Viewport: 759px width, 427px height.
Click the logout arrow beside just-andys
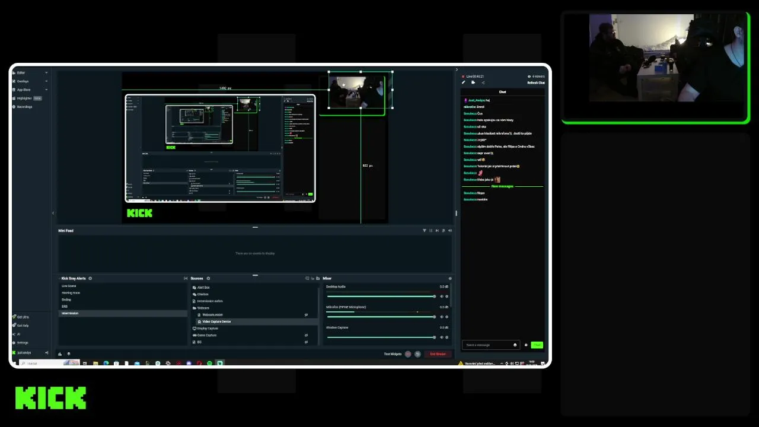(x=46, y=352)
